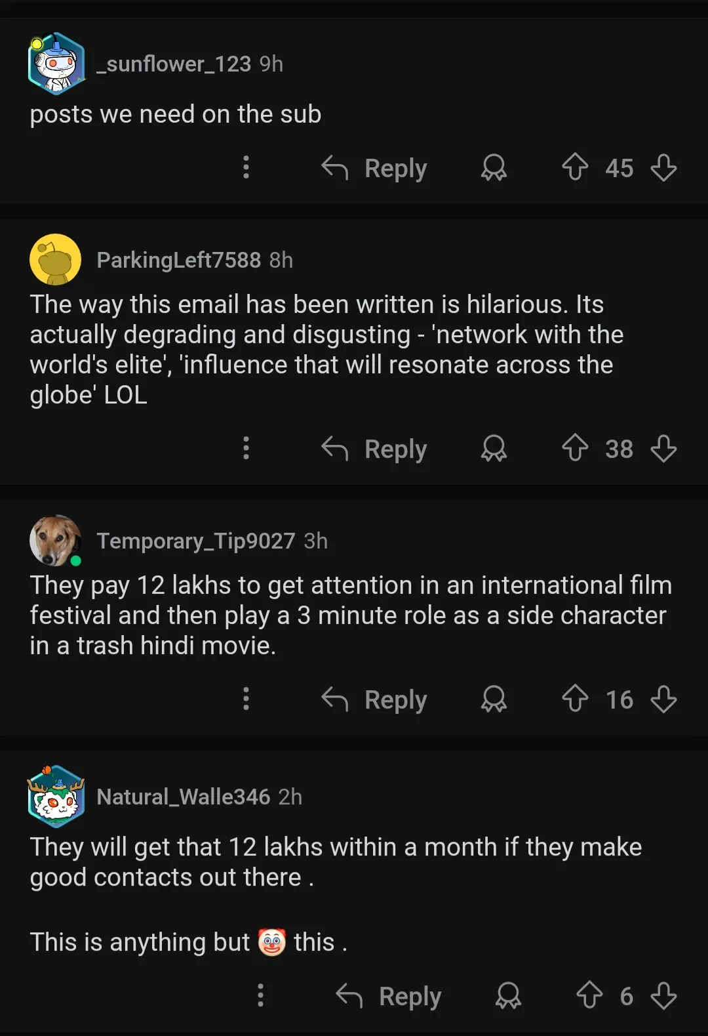Viewport: 708px width, 1036px height.
Task: Downvote Natural_Walle346's comment
Action: [x=663, y=995]
